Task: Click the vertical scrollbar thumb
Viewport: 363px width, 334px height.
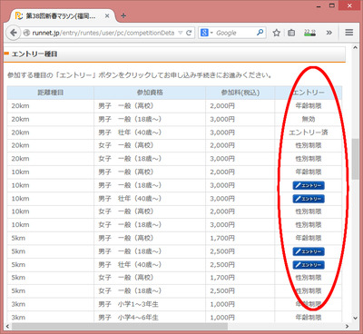Action: pyautogui.click(x=355, y=159)
